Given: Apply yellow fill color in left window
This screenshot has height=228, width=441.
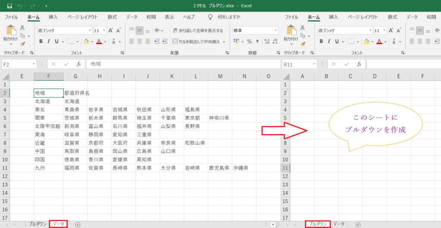Looking at the screenshot, I should 86,42.
